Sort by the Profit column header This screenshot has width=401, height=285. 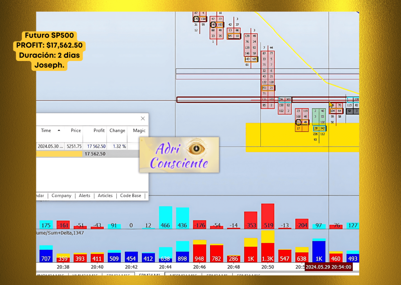click(x=99, y=131)
